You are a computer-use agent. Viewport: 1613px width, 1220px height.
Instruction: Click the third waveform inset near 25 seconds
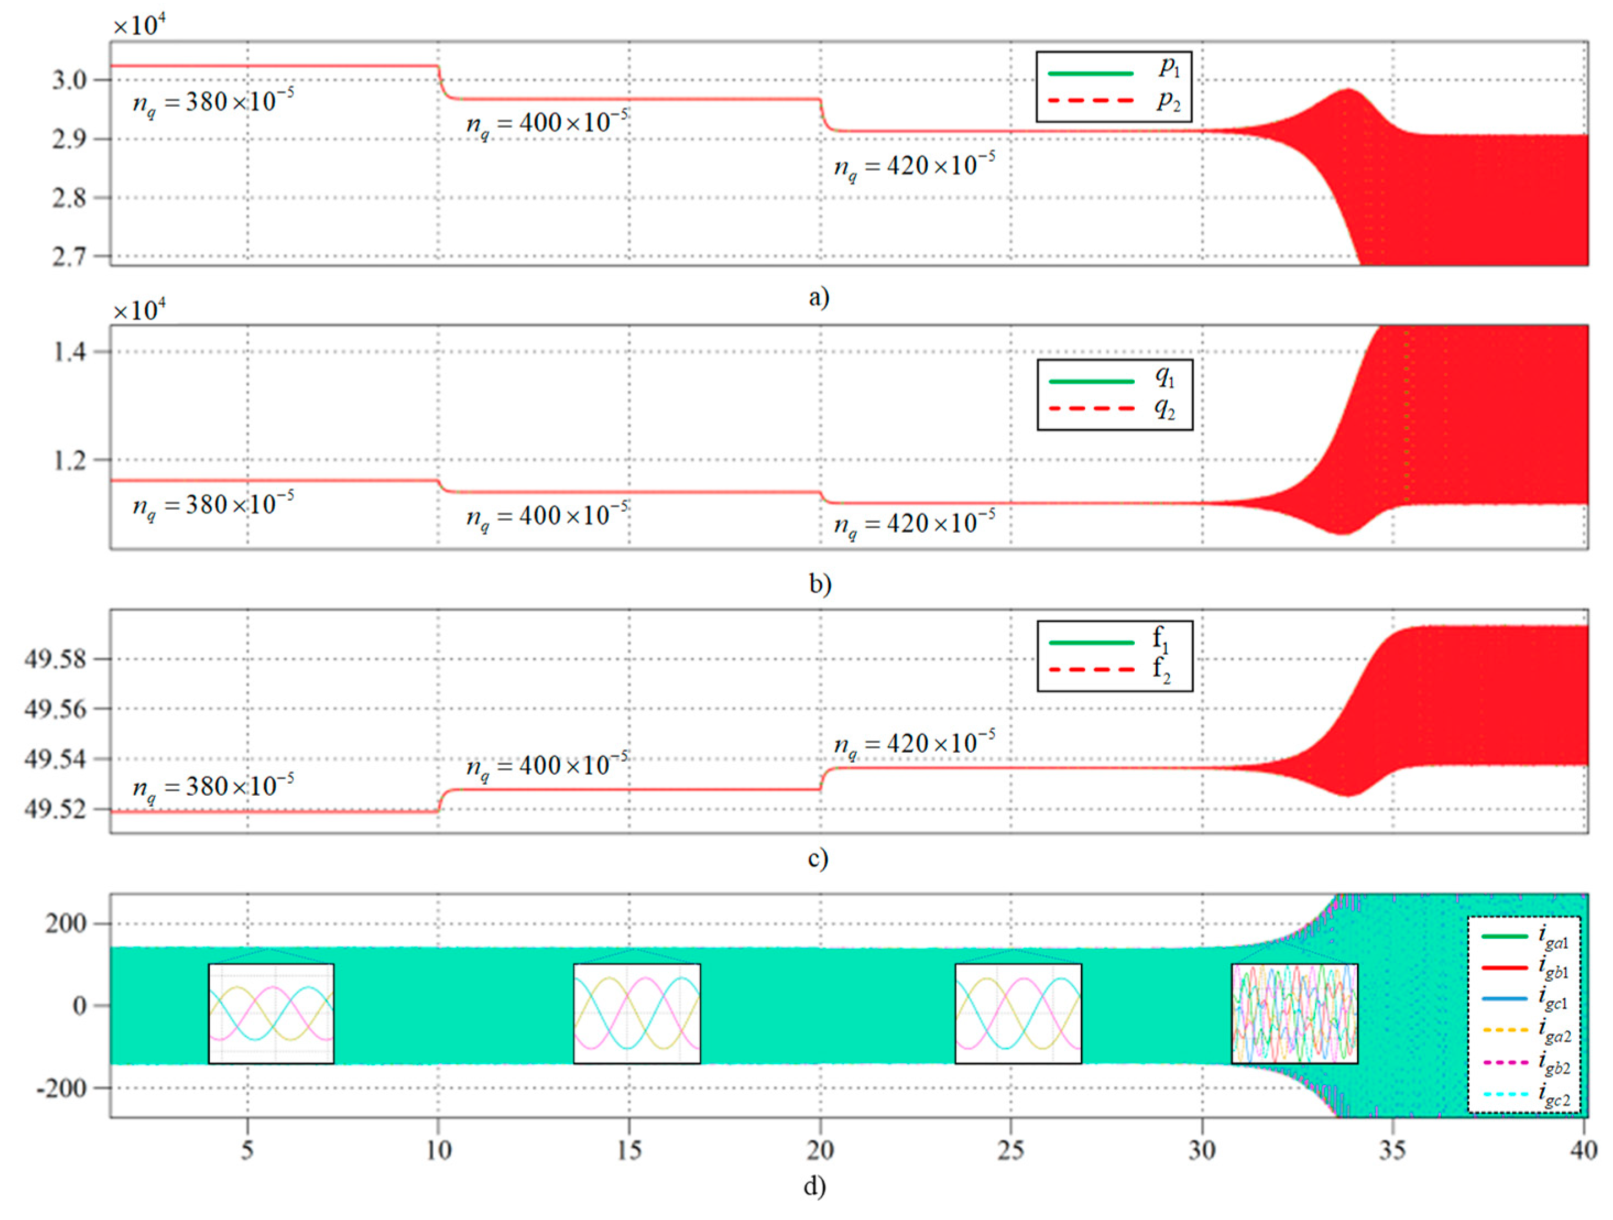[x=1018, y=1014]
